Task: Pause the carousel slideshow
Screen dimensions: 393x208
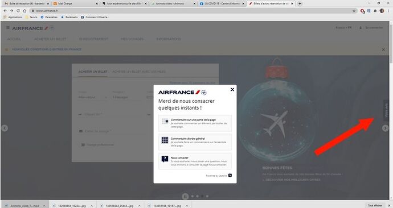Action: tap(185, 196)
